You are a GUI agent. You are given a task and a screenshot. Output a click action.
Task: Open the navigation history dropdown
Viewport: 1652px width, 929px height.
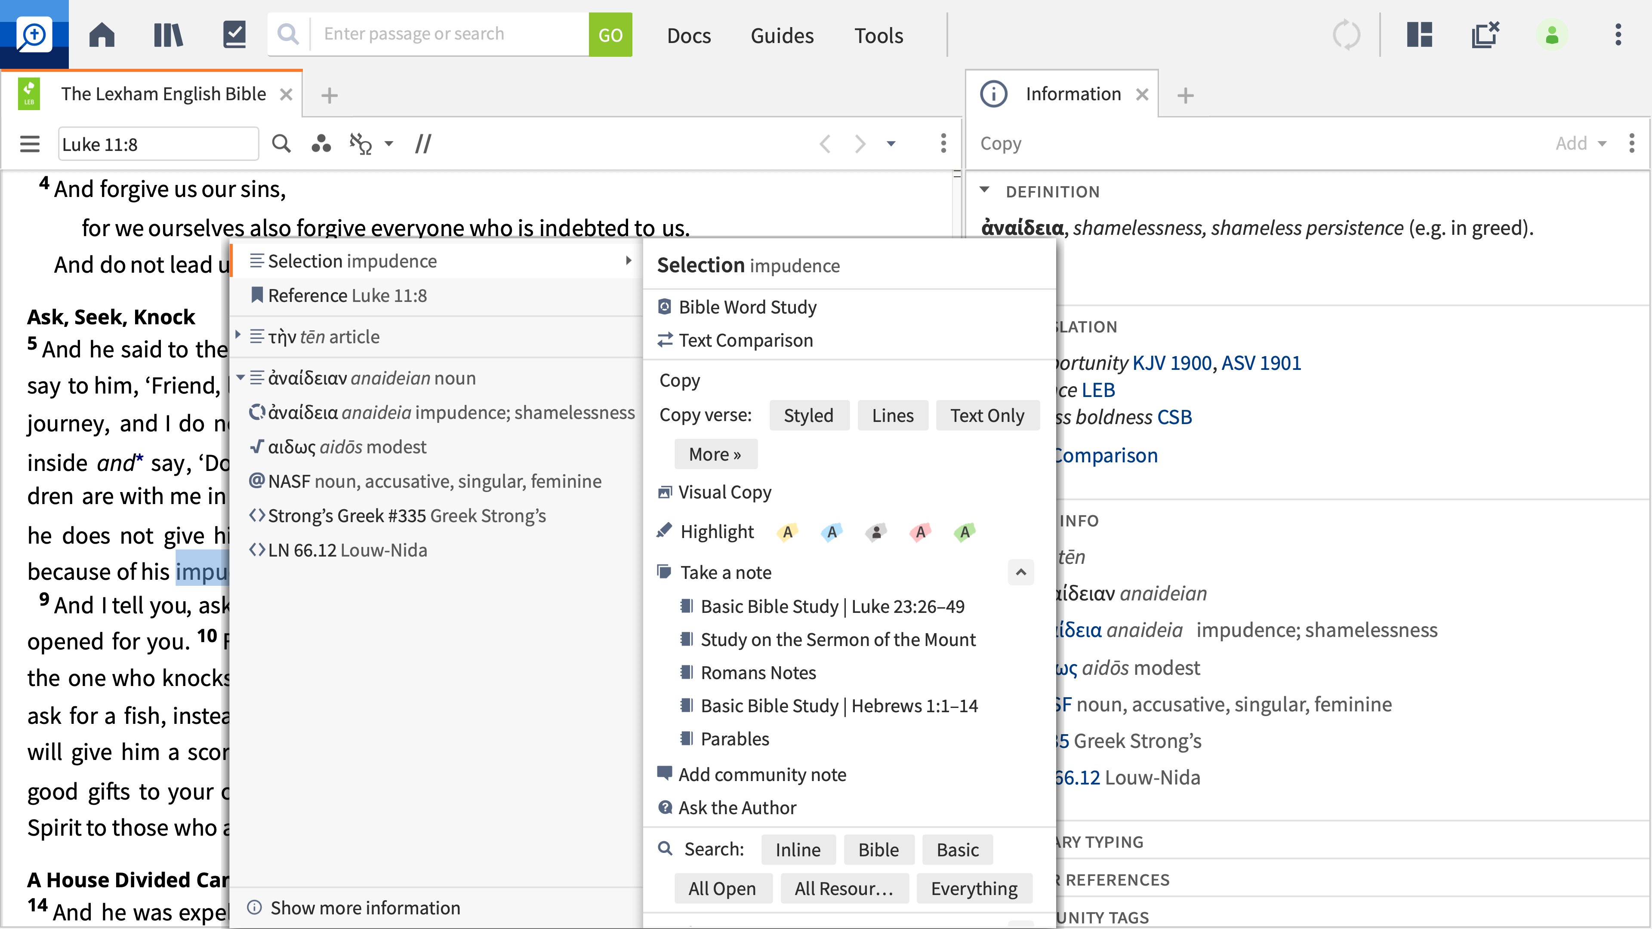tap(891, 144)
